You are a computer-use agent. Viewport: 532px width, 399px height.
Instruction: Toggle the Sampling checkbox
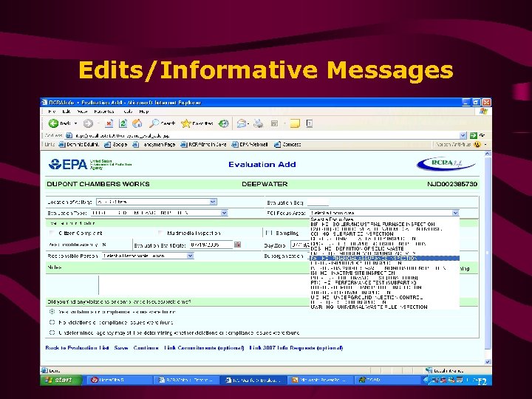(269, 233)
